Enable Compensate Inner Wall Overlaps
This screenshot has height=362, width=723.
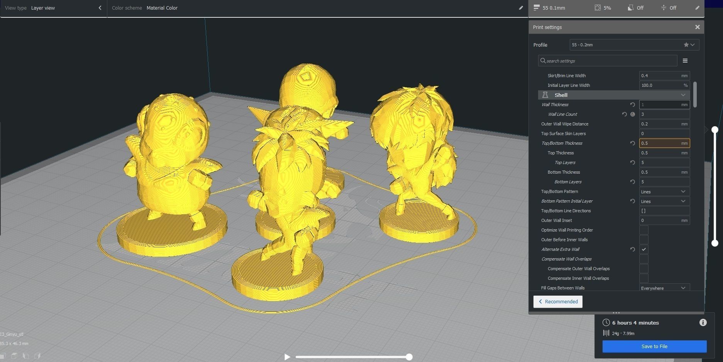coord(643,278)
